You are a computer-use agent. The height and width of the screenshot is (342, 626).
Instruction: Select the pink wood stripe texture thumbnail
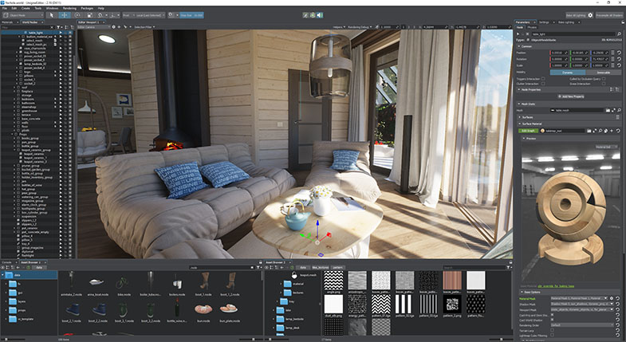[452, 280]
